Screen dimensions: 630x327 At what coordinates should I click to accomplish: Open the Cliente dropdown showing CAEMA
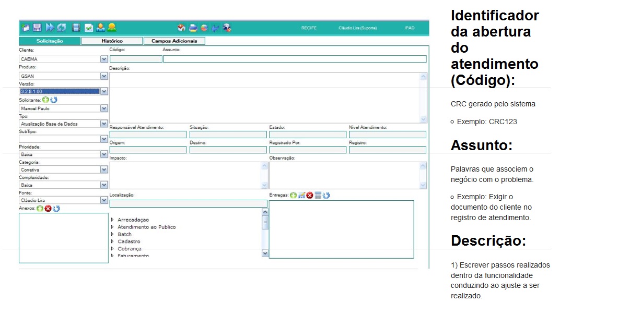pyautogui.click(x=104, y=59)
